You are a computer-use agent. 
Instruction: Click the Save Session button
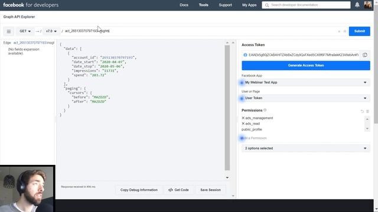coord(210,190)
